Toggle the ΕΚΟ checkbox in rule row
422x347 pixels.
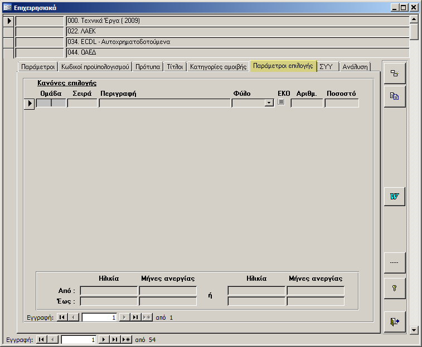(282, 102)
